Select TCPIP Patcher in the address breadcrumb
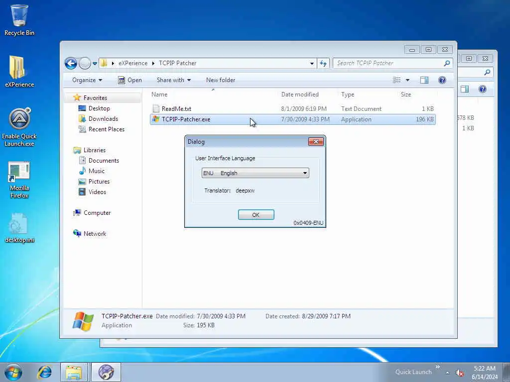 (x=178, y=63)
